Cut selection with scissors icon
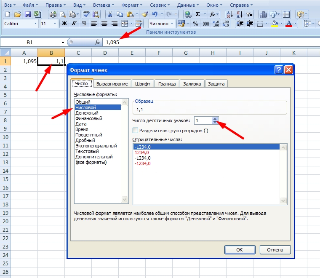Viewport: 320px width, 278px height. (110, 14)
